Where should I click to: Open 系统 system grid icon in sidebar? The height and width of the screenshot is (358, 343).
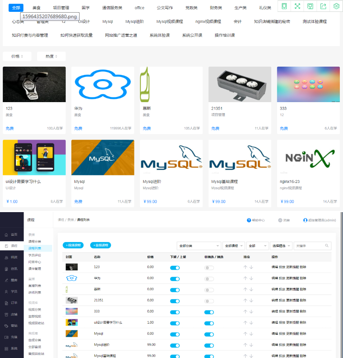click(6, 349)
